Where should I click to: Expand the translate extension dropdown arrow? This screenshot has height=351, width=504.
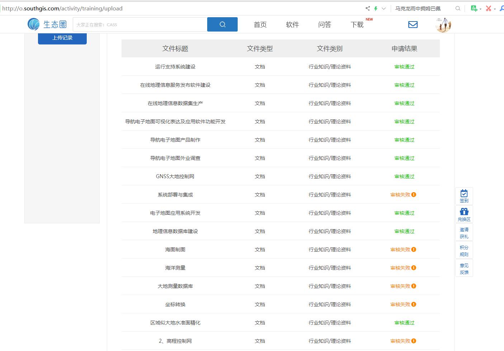pyautogui.click(x=480, y=9)
